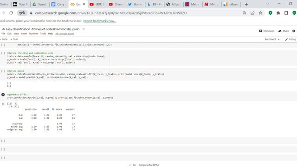Run the define training and validation cell
The image size is (297, 167).
coord(3,53)
